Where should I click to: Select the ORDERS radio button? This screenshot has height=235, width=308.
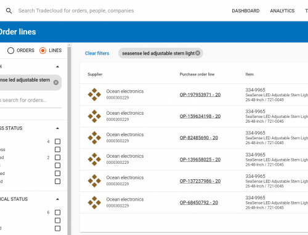[x=10, y=50]
